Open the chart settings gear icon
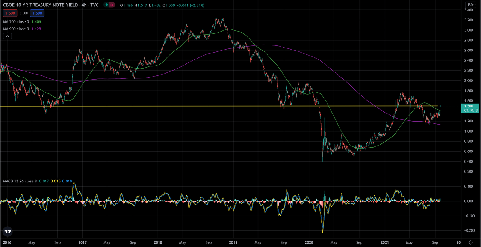 470,242
